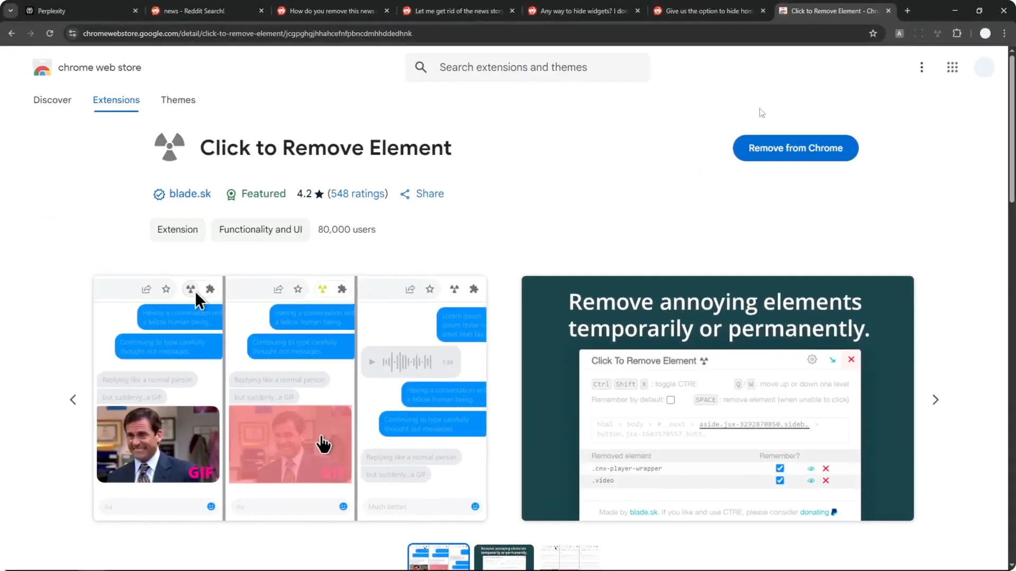Go back in the carousel with the left chevron
This screenshot has height=571, width=1016.
(73, 400)
